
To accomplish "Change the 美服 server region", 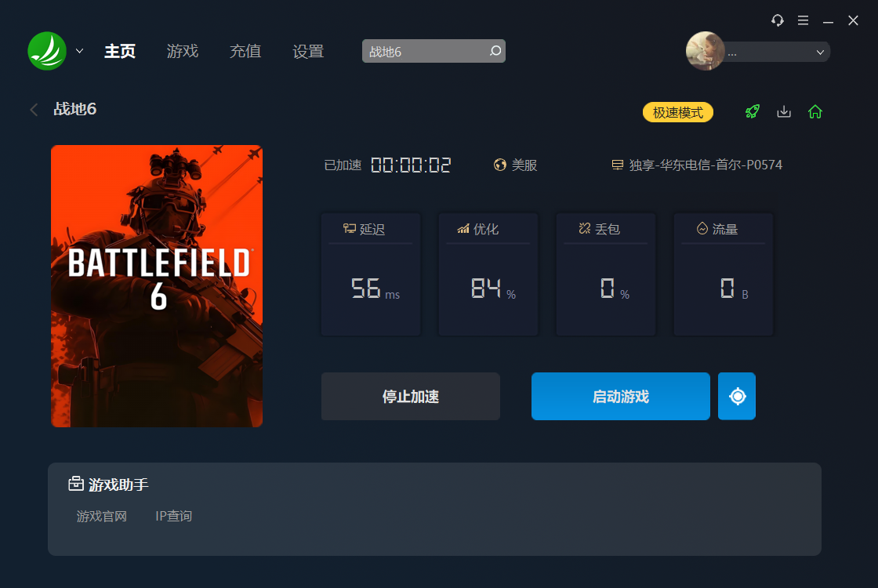I will coord(516,165).
